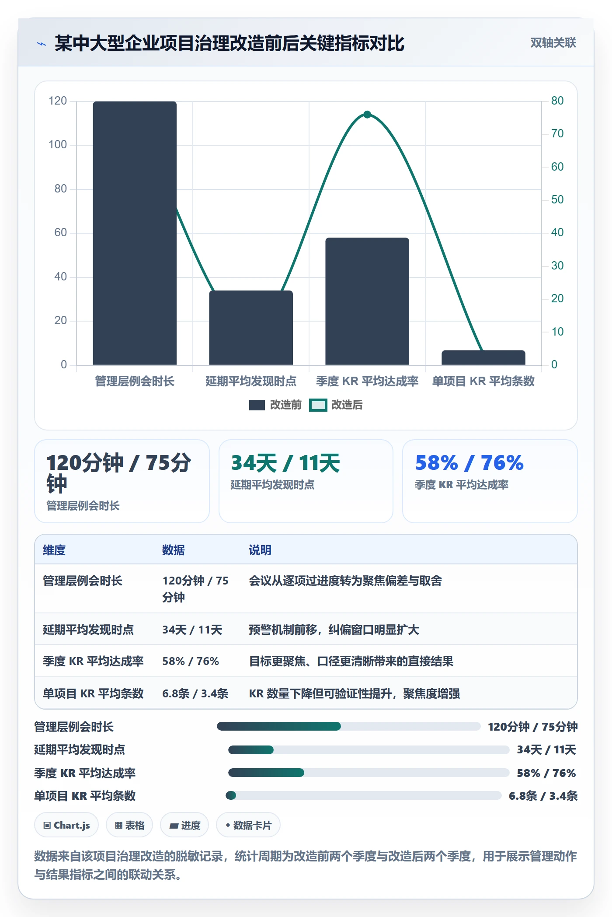Viewport: 612px width, 917px height.
Task: Click the lightning bolt icon beside the title
Action: coord(42,44)
